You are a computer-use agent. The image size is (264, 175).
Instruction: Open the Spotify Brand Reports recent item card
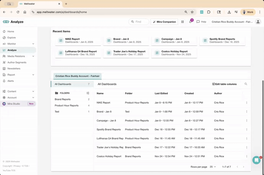point(222,40)
